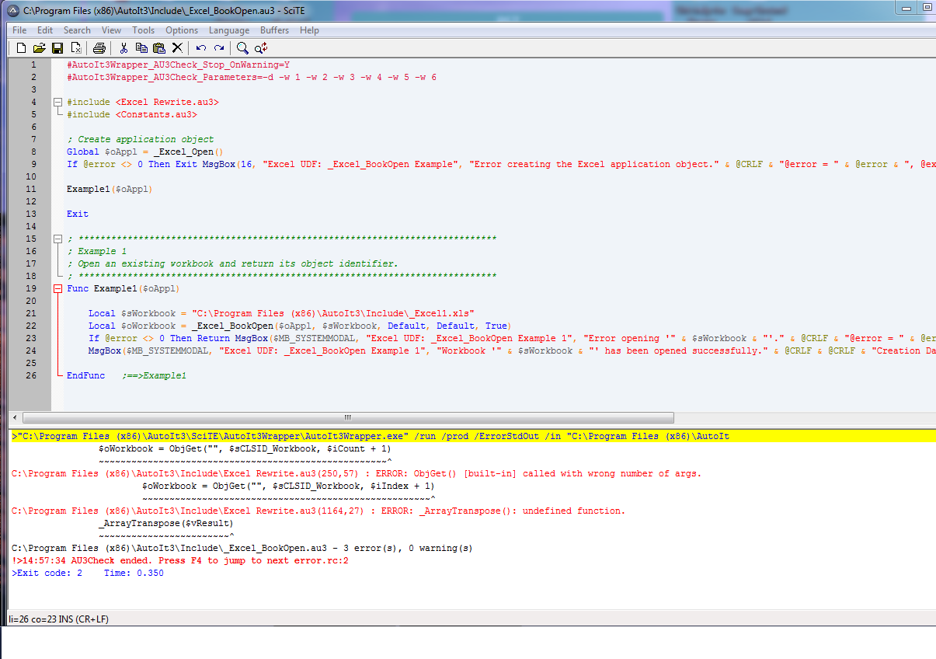Save the script using the floppy disk icon
Viewport: 936px width, 659px height.
coord(57,48)
